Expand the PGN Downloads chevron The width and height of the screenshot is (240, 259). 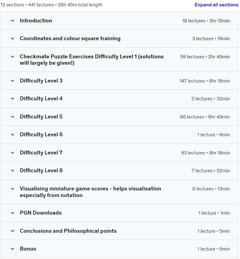12,213
